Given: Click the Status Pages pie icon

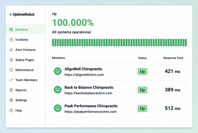Looking at the screenshot, I should (x=11, y=60).
